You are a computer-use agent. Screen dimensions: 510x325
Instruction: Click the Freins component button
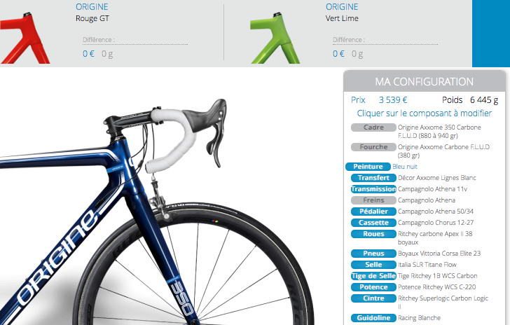373,200
